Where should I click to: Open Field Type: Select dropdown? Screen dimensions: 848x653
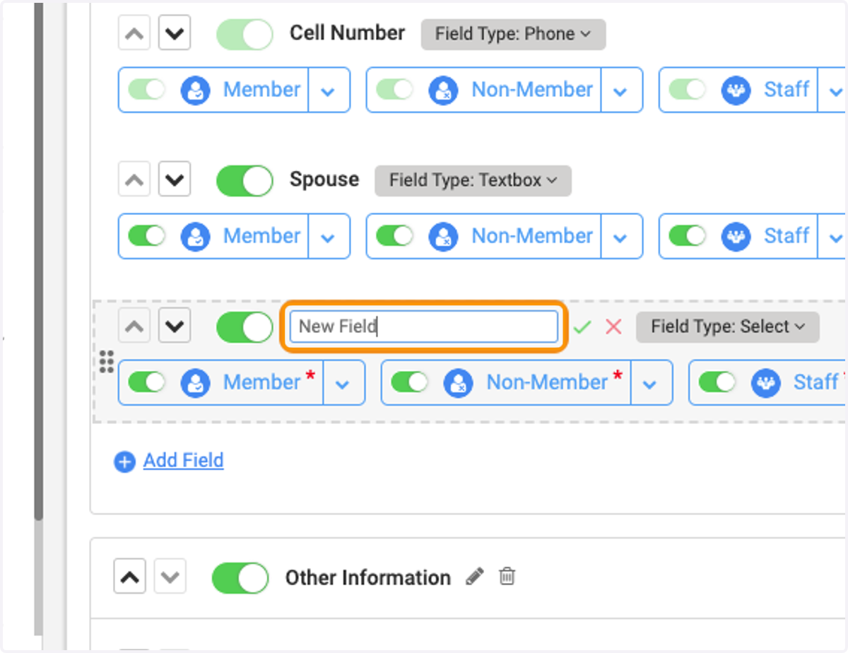coord(728,326)
